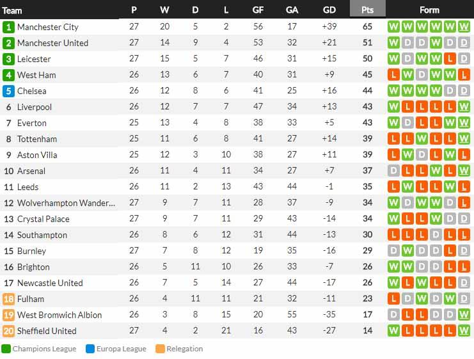Click the Relegation legend label

click(184, 349)
